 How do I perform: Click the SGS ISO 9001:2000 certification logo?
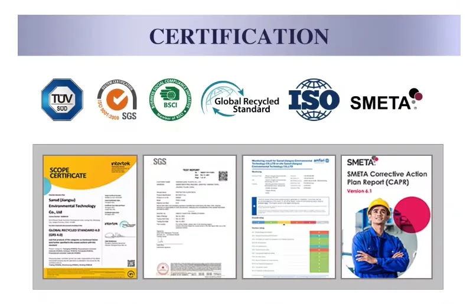click(x=117, y=100)
